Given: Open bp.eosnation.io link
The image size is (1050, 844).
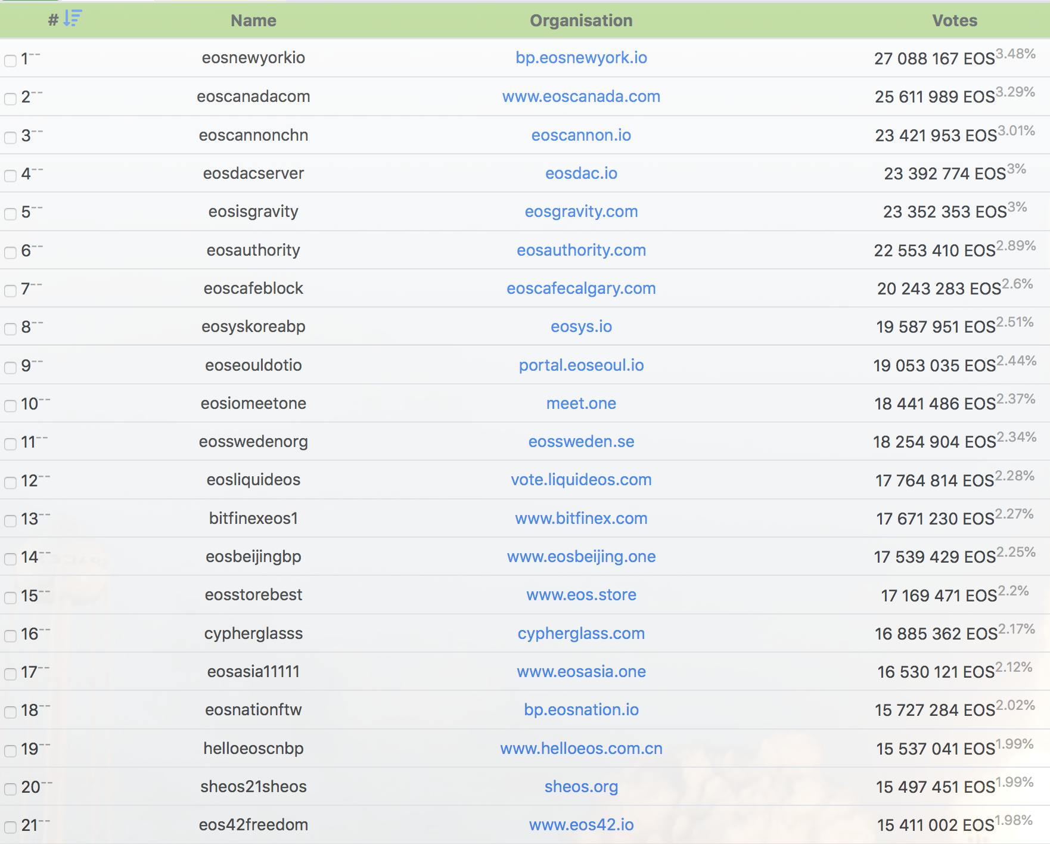Looking at the screenshot, I should [x=581, y=710].
